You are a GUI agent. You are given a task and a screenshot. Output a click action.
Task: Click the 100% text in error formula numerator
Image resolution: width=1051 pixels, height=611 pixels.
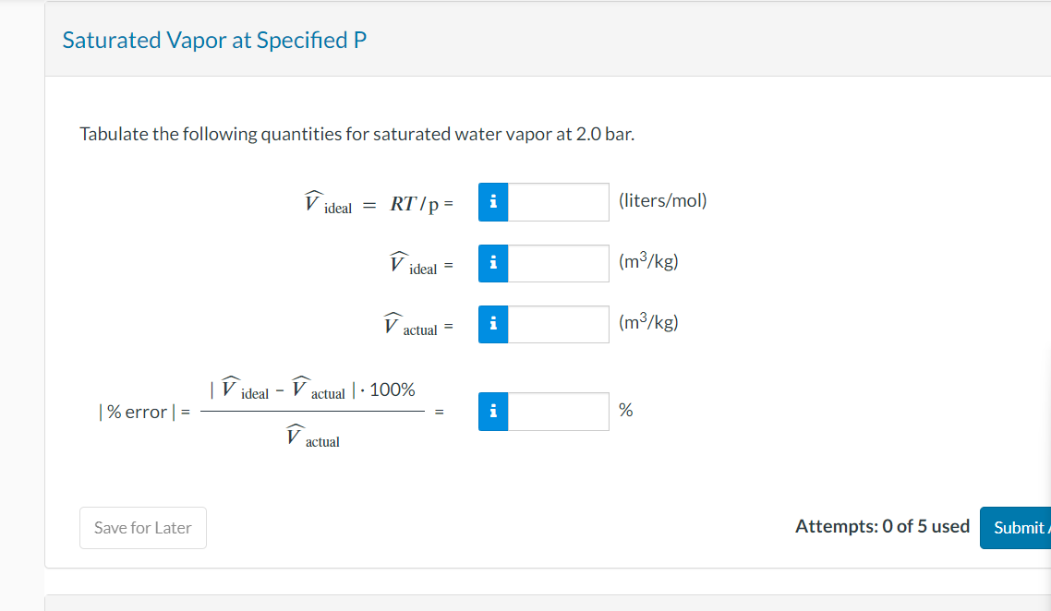(392, 389)
